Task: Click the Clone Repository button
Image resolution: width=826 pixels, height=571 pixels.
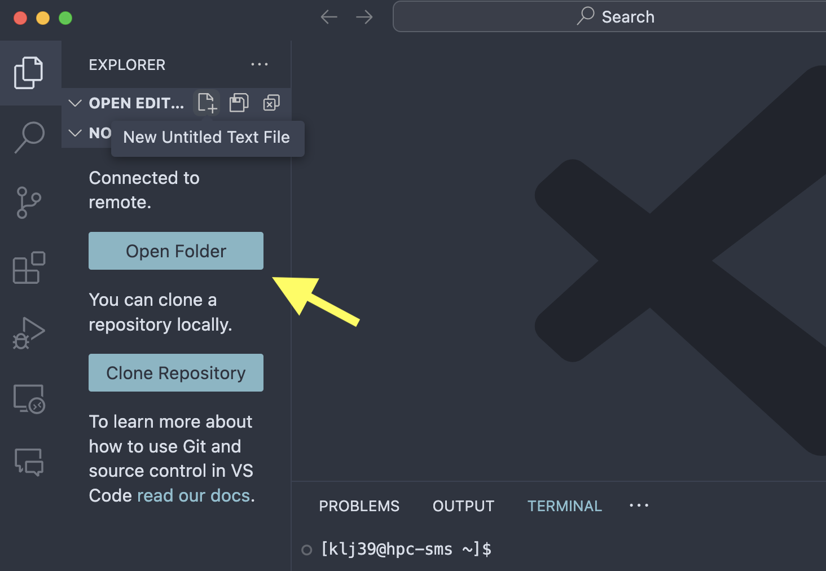Action: (x=175, y=372)
